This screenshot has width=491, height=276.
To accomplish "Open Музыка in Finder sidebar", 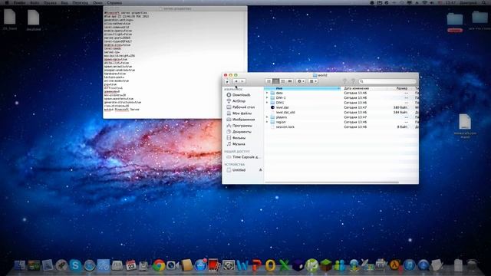I will click(239, 144).
